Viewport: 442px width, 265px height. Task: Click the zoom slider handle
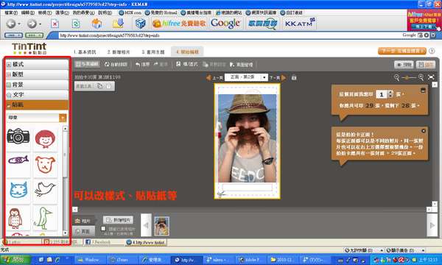pos(407,77)
